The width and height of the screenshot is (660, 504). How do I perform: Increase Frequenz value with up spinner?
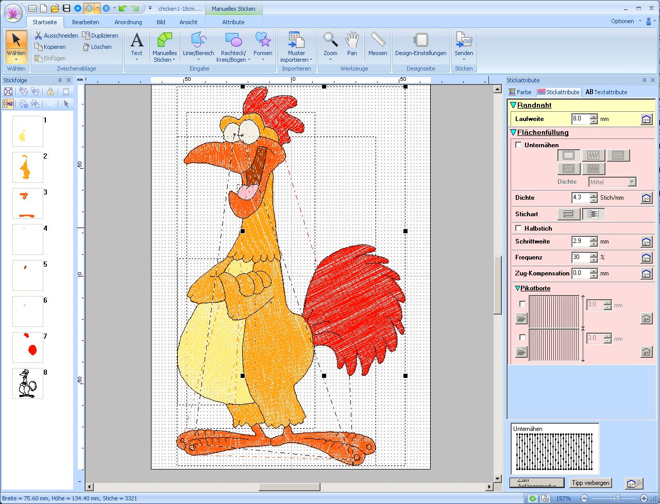pyautogui.click(x=594, y=254)
